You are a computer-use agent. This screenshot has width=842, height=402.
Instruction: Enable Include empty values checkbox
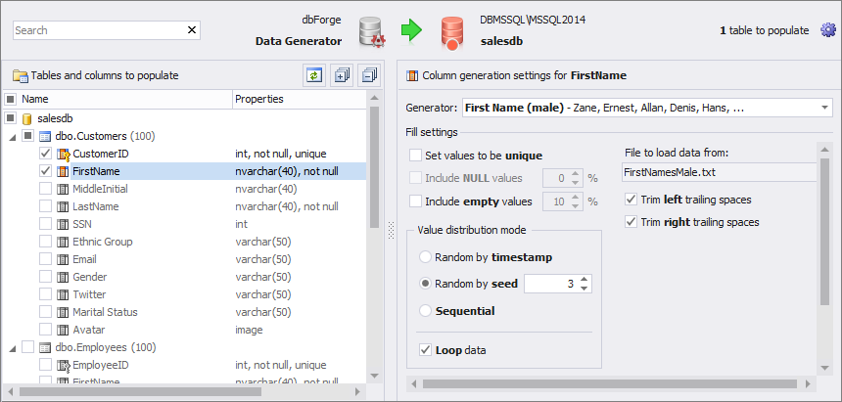415,201
